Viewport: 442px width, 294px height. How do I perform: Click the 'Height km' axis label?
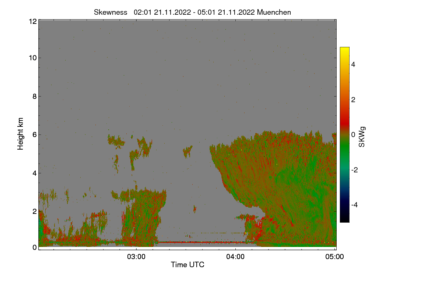pyautogui.click(x=21, y=134)
